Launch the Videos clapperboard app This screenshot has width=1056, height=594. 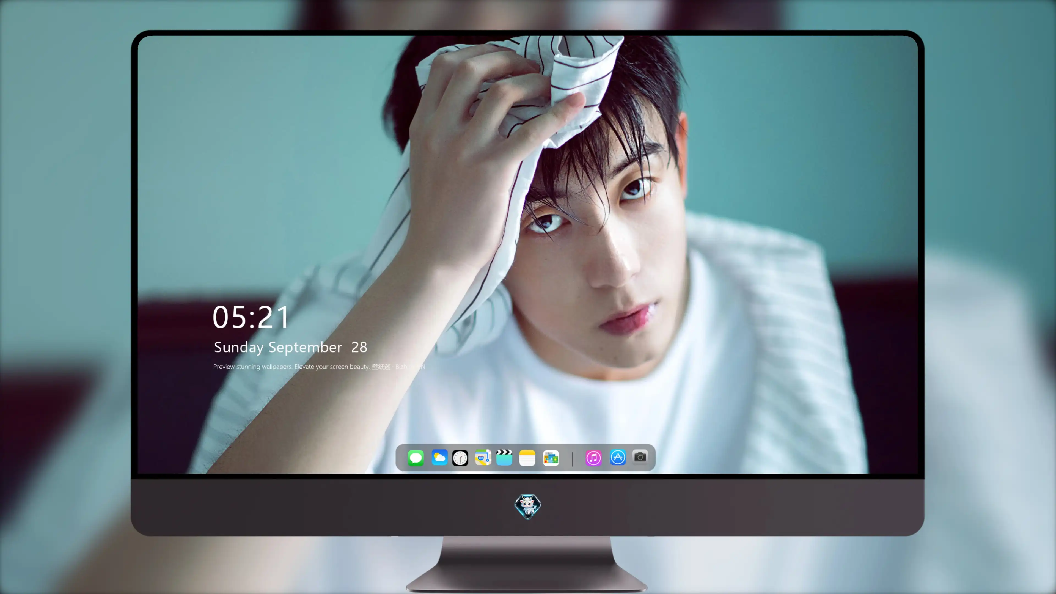504,458
